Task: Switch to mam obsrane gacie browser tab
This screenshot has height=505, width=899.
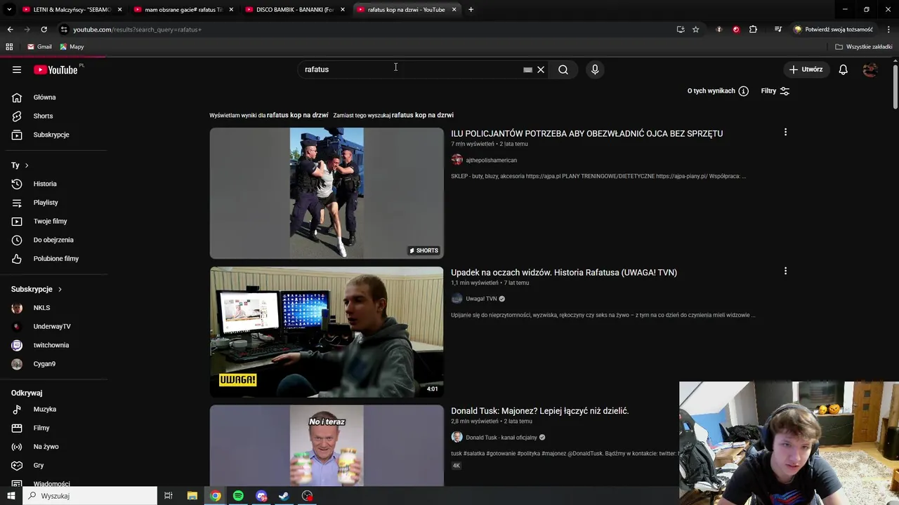Action: [183, 10]
